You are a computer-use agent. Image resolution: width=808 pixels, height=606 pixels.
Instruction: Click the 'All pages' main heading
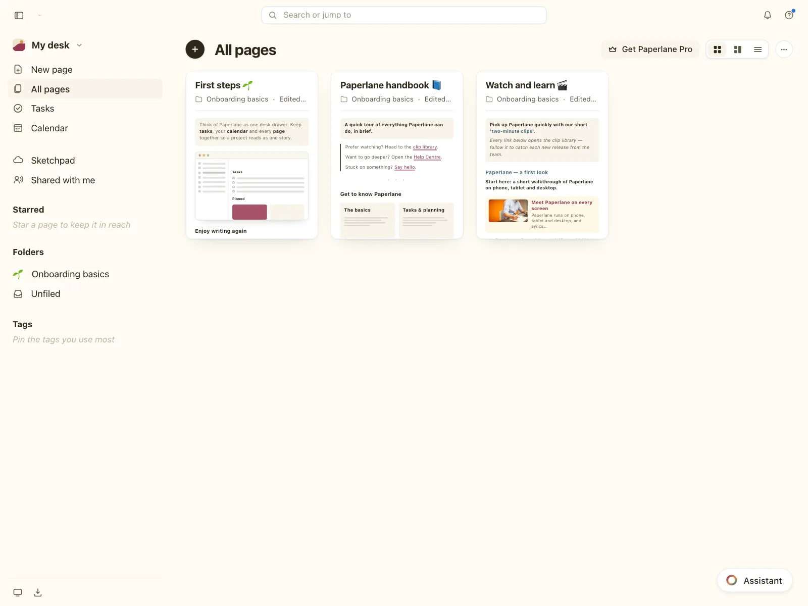[245, 50]
